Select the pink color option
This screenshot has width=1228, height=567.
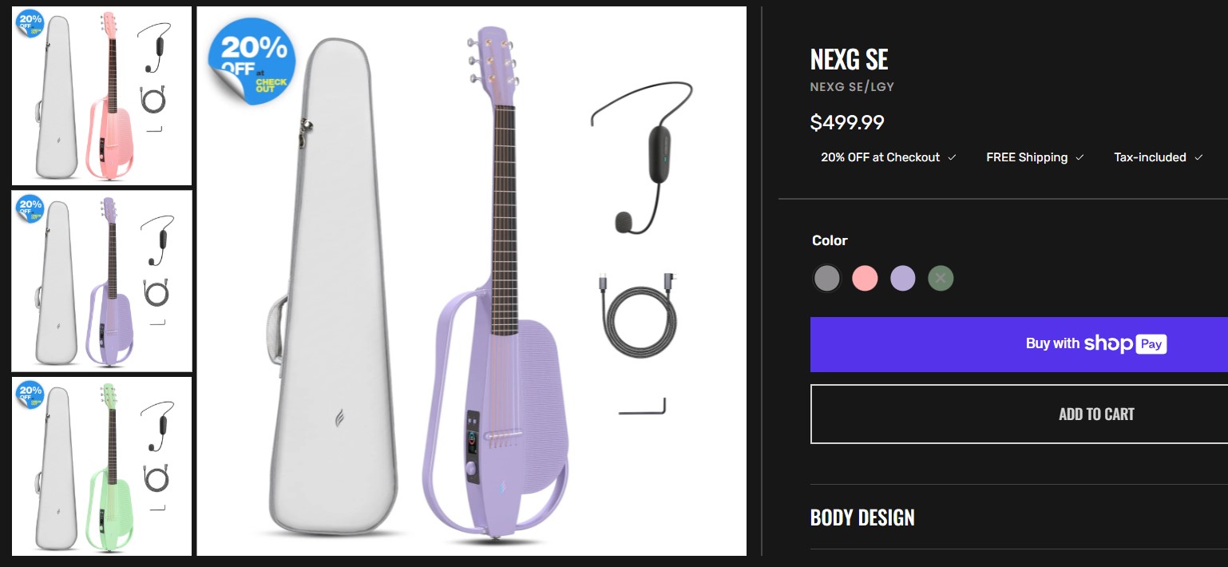pyautogui.click(x=865, y=279)
